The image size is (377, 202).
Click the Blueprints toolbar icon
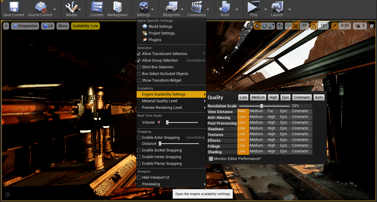tap(171, 7)
